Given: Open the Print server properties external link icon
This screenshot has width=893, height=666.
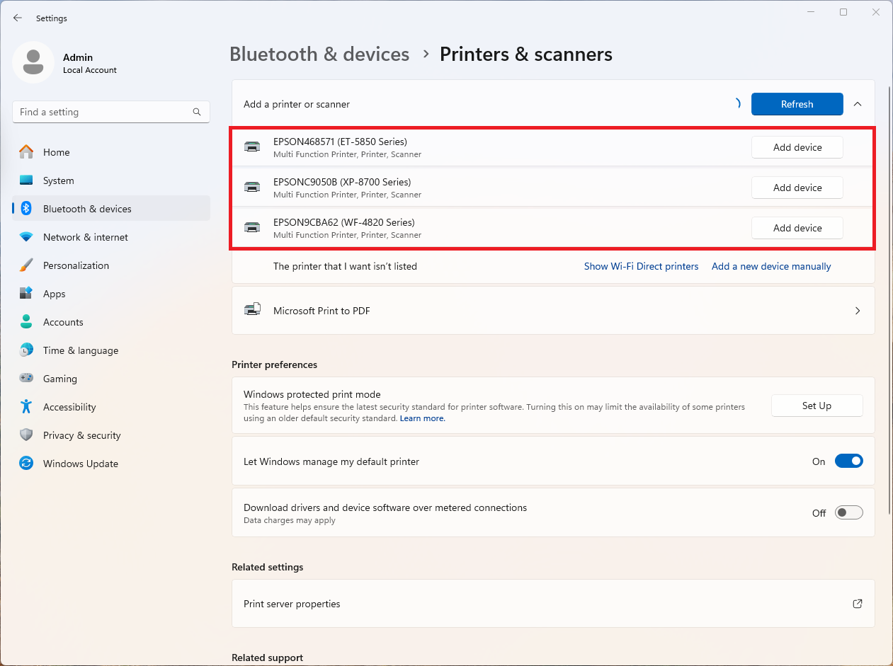Looking at the screenshot, I should [857, 604].
